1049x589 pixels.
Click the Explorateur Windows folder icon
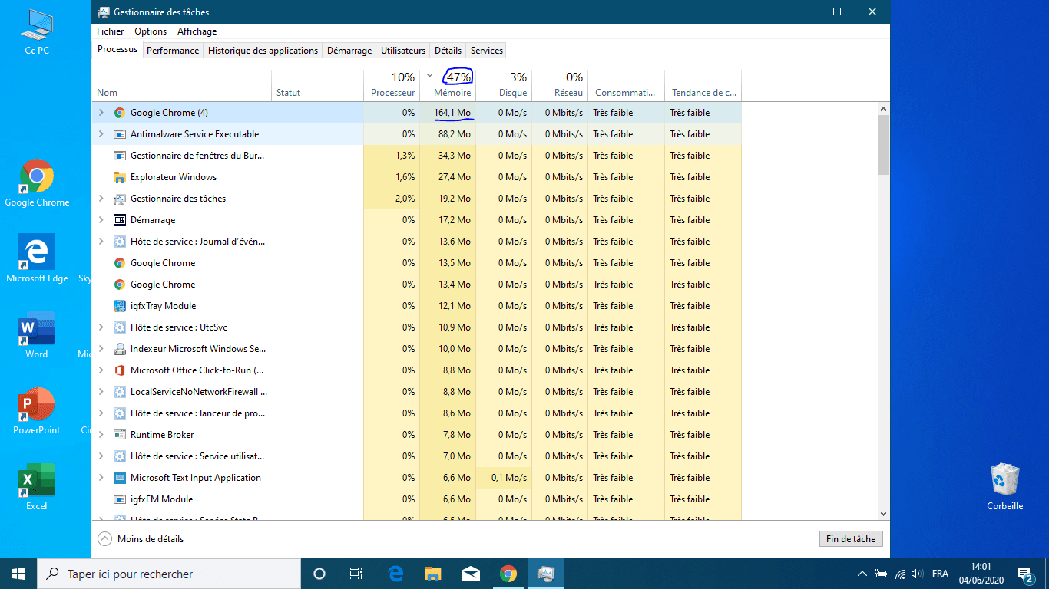(x=120, y=177)
